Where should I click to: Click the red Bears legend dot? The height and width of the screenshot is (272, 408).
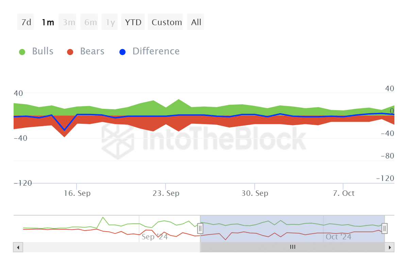(x=70, y=52)
